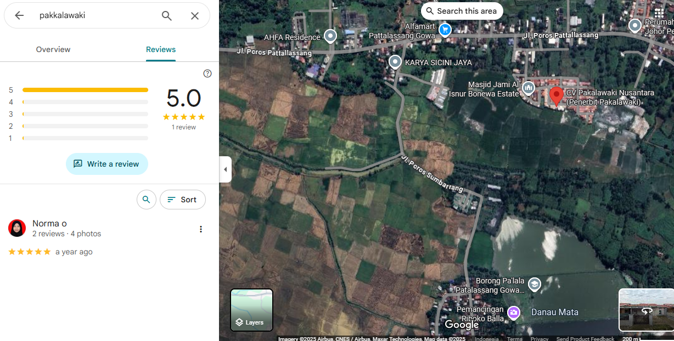Open the Google apps grid icon

coord(659,13)
